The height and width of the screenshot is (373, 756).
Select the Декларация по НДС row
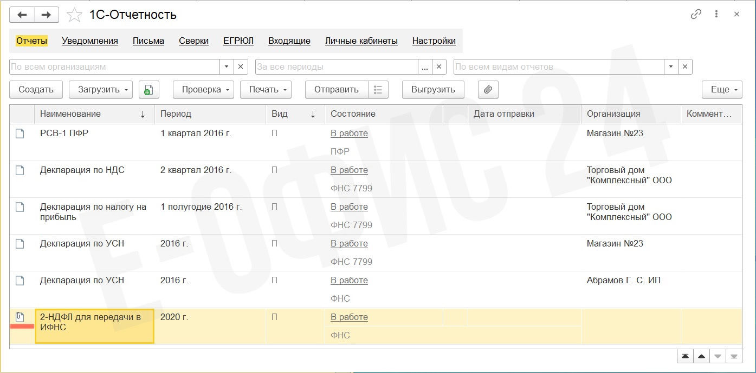coord(82,170)
